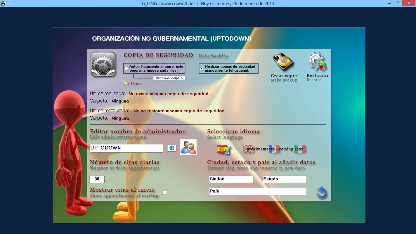Select the Spanish flag language

tap(224, 149)
